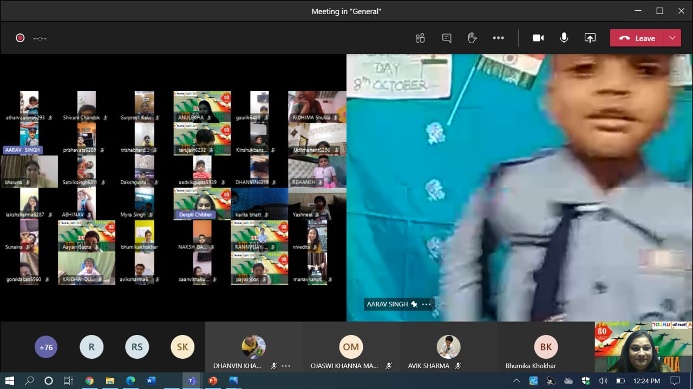
Task: Open PowerPoint from the taskbar
Action: [213, 381]
